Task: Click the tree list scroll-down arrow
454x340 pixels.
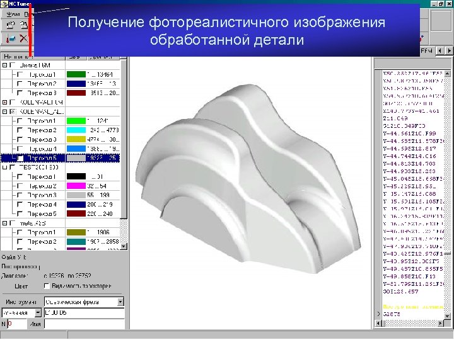Action: coord(124,246)
